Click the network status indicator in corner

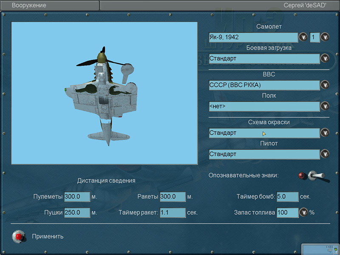click(x=320, y=249)
